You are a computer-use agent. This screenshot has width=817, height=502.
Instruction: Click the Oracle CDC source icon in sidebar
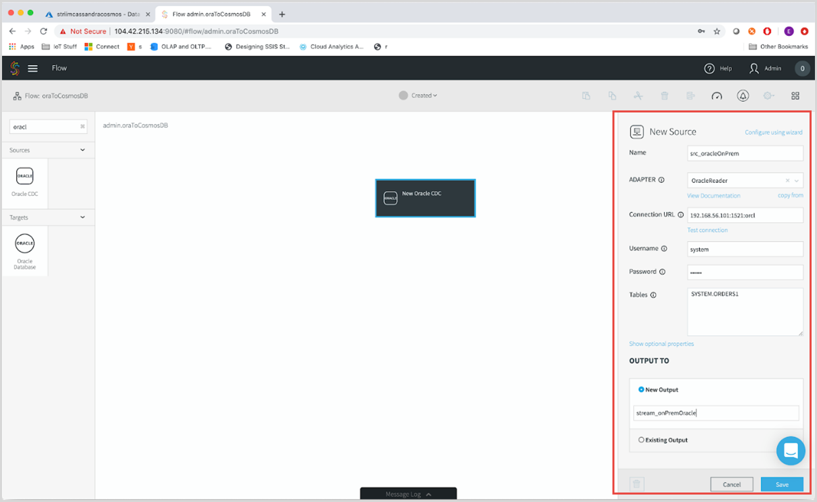click(x=24, y=176)
